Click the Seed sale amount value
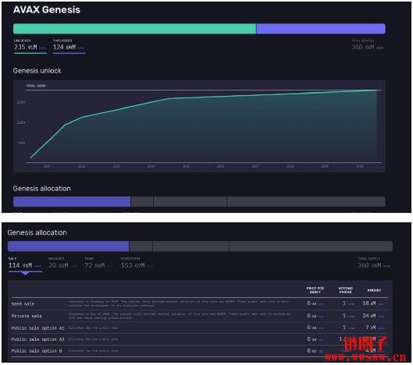This screenshot has width=413, height=365. click(373, 303)
